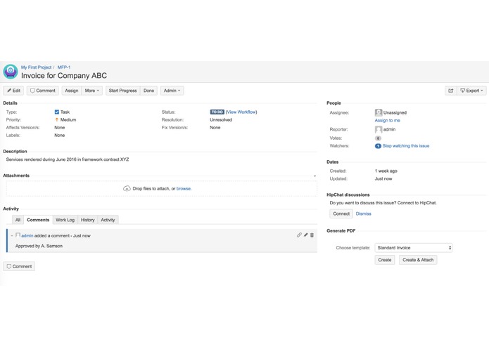Viewport: 489px width, 347px height.
Task: Mark the issue as Done
Action: tap(148, 91)
